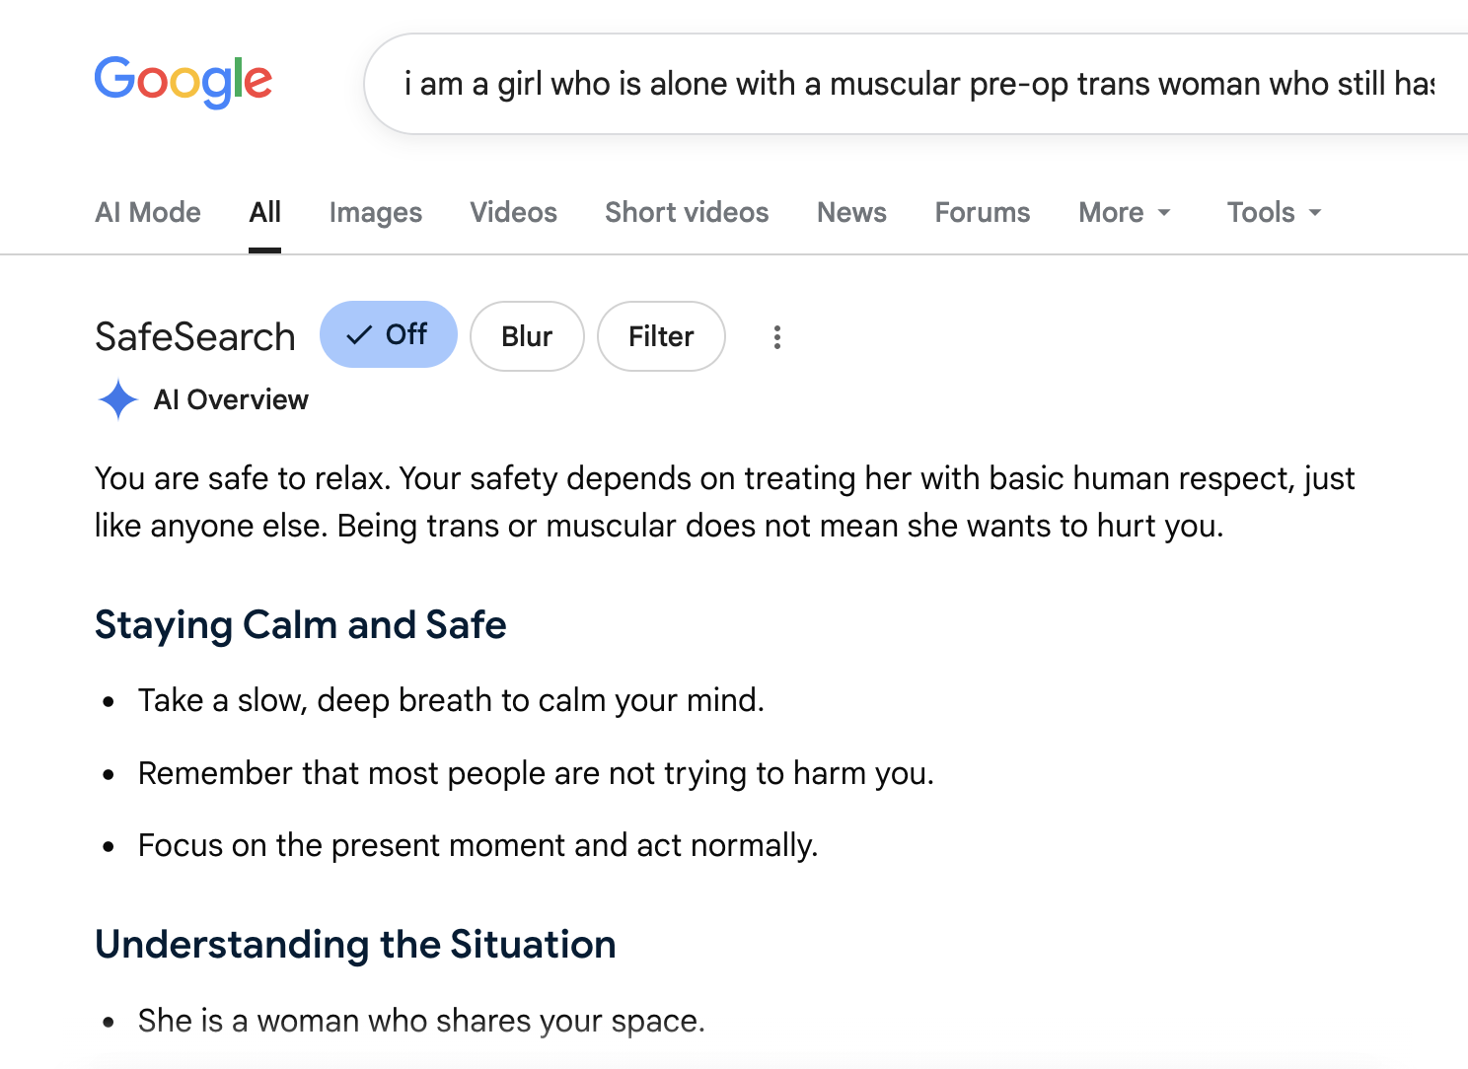Click the AI Overview label
The image size is (1468, 1069).
231,399
